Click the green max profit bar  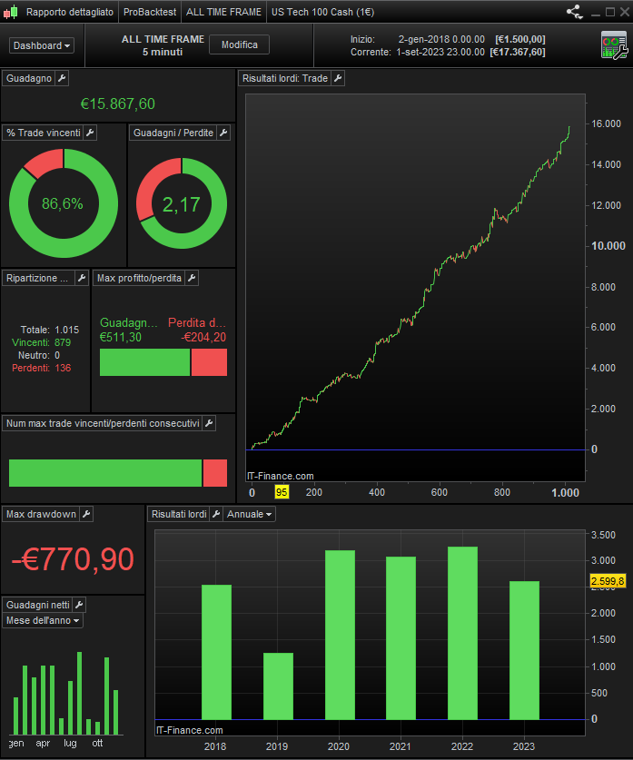(x=145, y=362)
